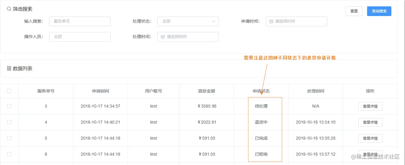The width and height of the screenshot is (405, 165).
Task: Click the 服务单号 column header
Action: click(46, 91)
